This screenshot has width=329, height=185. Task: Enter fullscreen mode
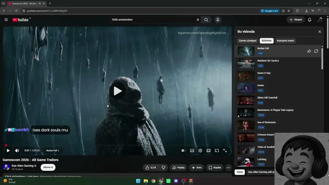tap(225, 151)
